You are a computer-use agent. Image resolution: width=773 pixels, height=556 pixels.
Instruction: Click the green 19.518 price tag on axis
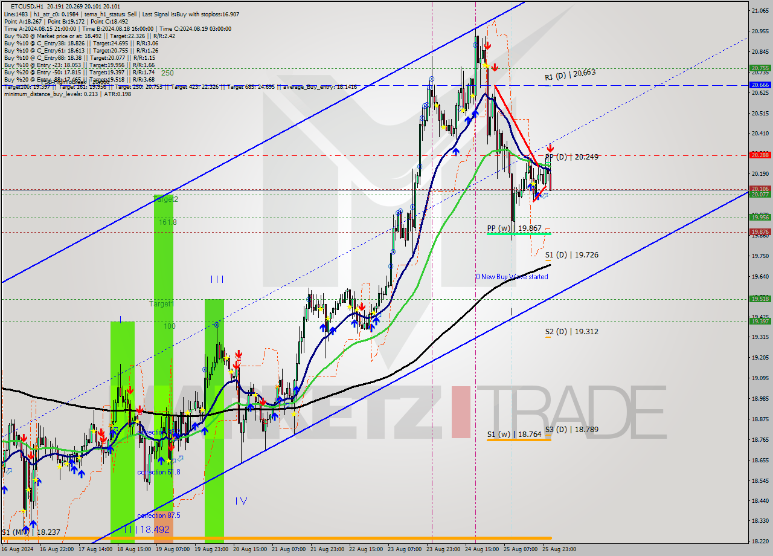coord(760,299)
